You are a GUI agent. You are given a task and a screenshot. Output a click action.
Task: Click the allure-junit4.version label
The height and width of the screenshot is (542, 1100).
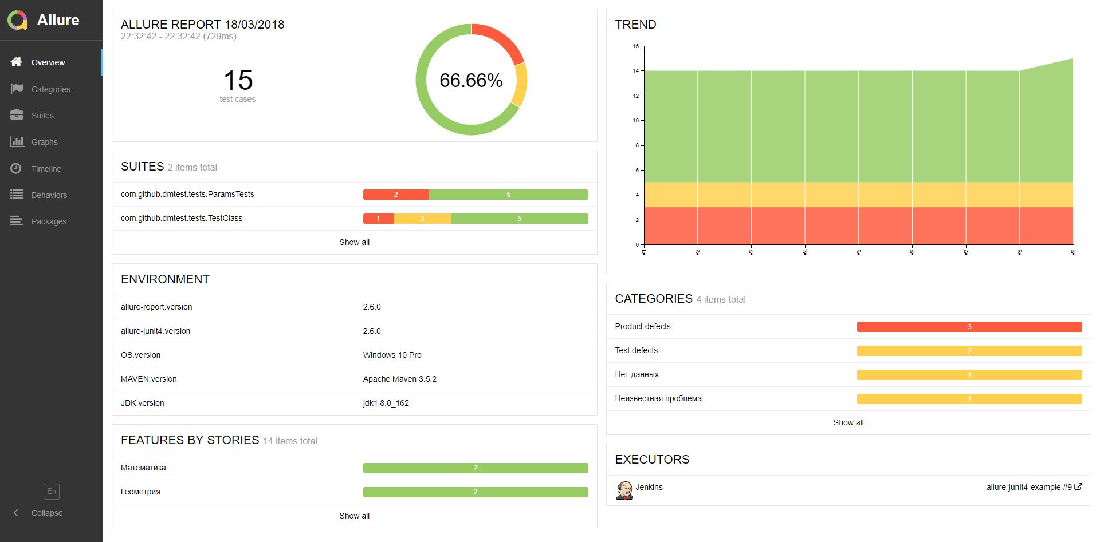pos(155,331)
